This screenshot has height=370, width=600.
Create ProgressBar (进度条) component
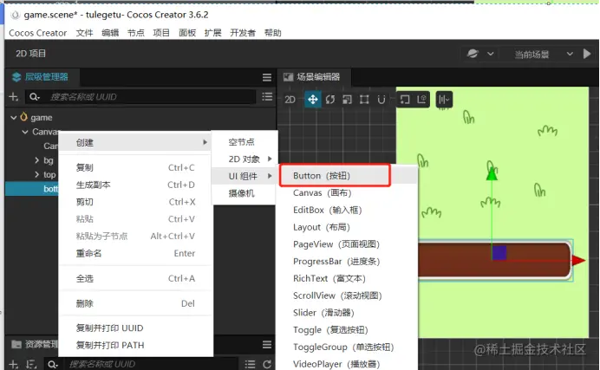click(348, 262)
